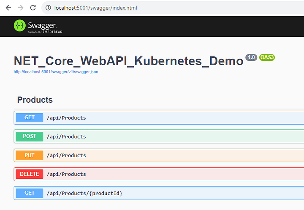This screenshot has width=304, height=210.
Task: Click the GET badge for the productId endpoint
Action: coord(30,193)
